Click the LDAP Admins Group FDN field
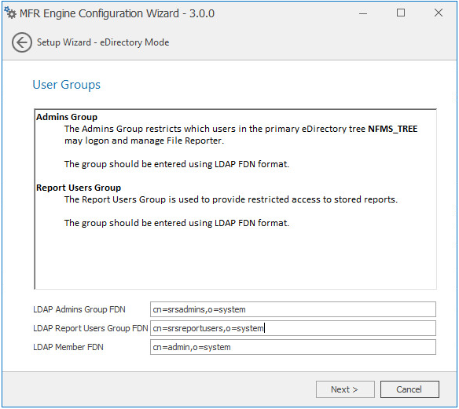 [293, 309]
